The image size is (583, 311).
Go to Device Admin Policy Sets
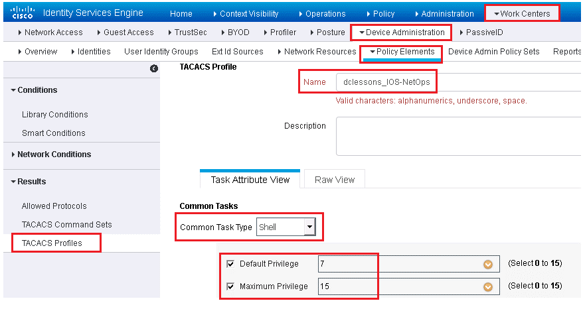(493, 52)
